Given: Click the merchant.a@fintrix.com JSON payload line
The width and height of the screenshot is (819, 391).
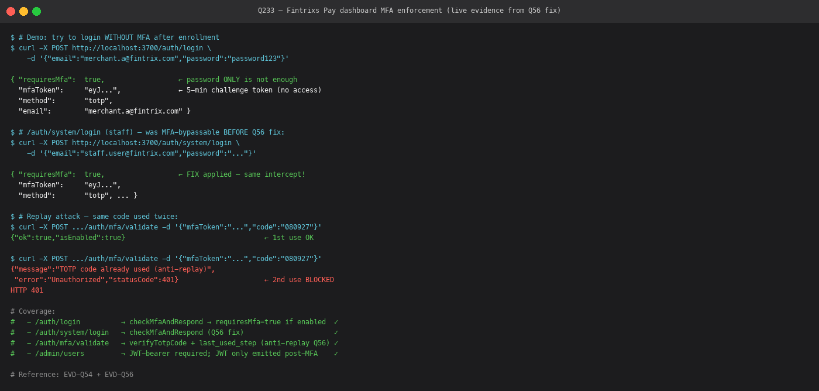Looking at the screenshot, I should (158, 59).
